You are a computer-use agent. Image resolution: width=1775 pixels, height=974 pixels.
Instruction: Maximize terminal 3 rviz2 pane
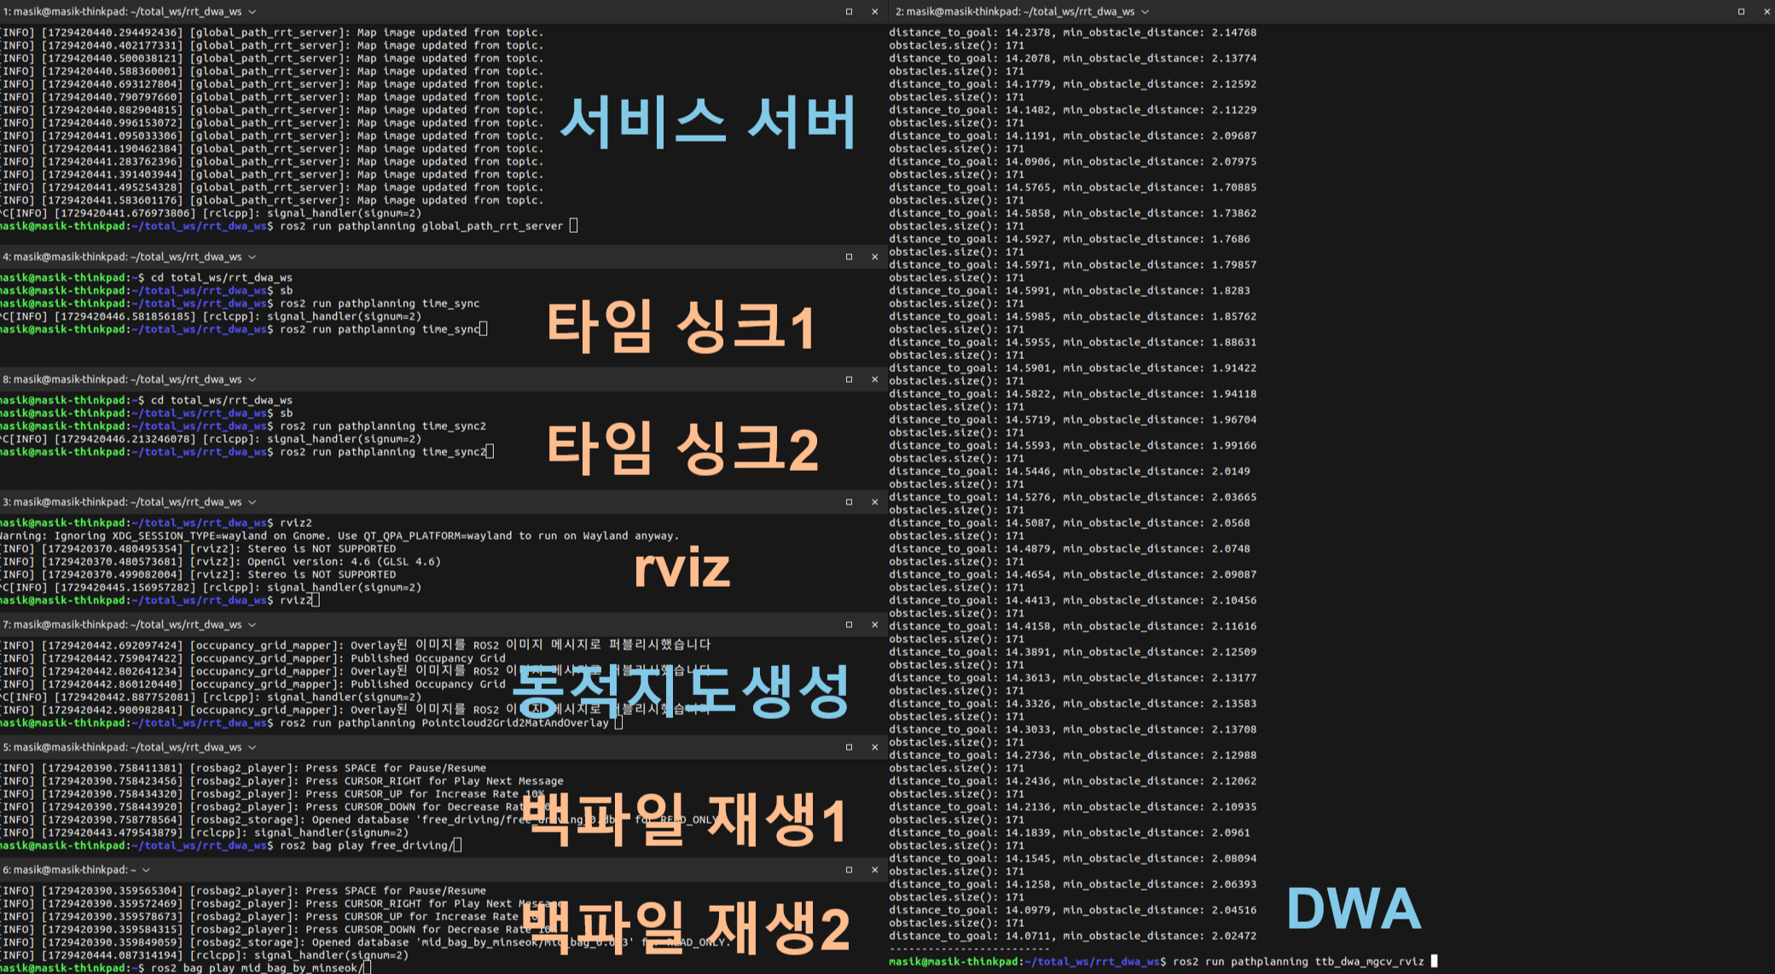pos(849,502)
